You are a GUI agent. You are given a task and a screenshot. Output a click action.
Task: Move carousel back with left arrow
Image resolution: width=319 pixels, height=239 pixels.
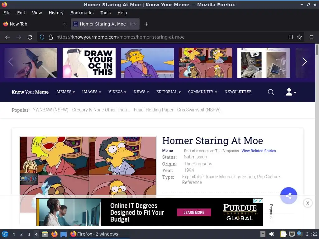pos(11,62)
